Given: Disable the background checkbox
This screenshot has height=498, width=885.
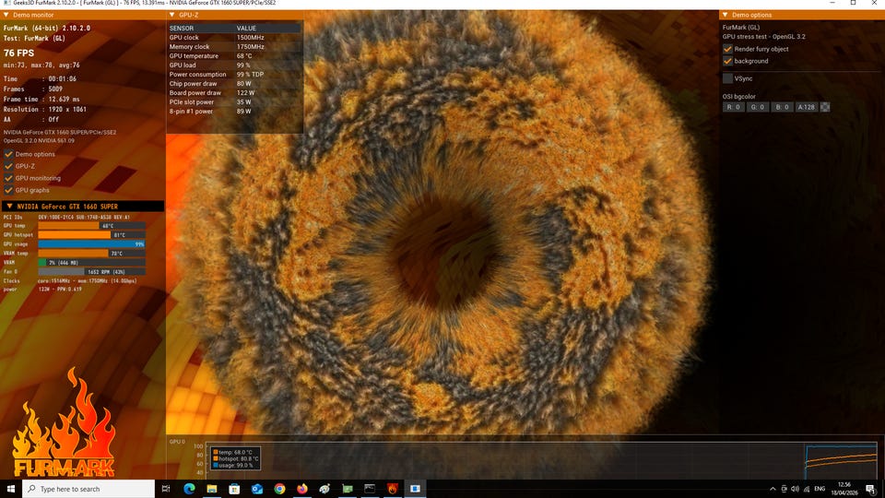Looking at the screenshot, I should coord(727,61).
